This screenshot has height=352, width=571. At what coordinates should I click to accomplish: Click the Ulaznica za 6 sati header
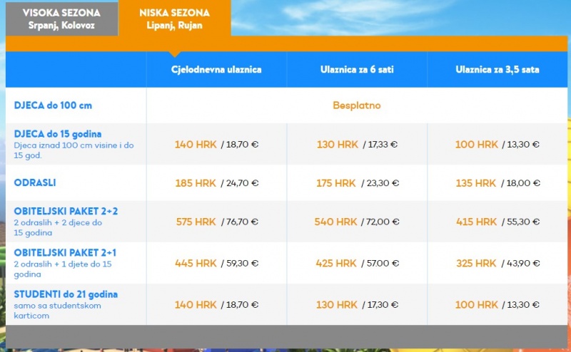357,69
